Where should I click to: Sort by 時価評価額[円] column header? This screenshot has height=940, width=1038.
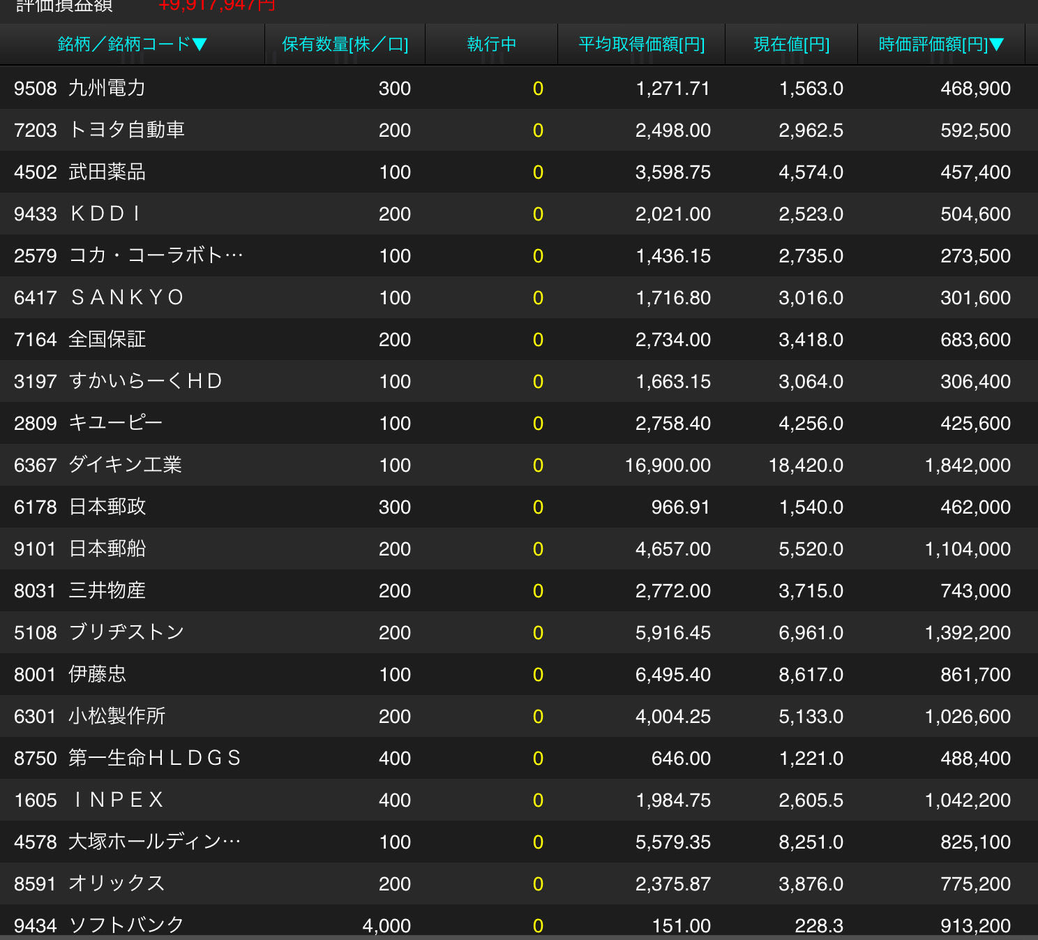[x=940, y=45]
